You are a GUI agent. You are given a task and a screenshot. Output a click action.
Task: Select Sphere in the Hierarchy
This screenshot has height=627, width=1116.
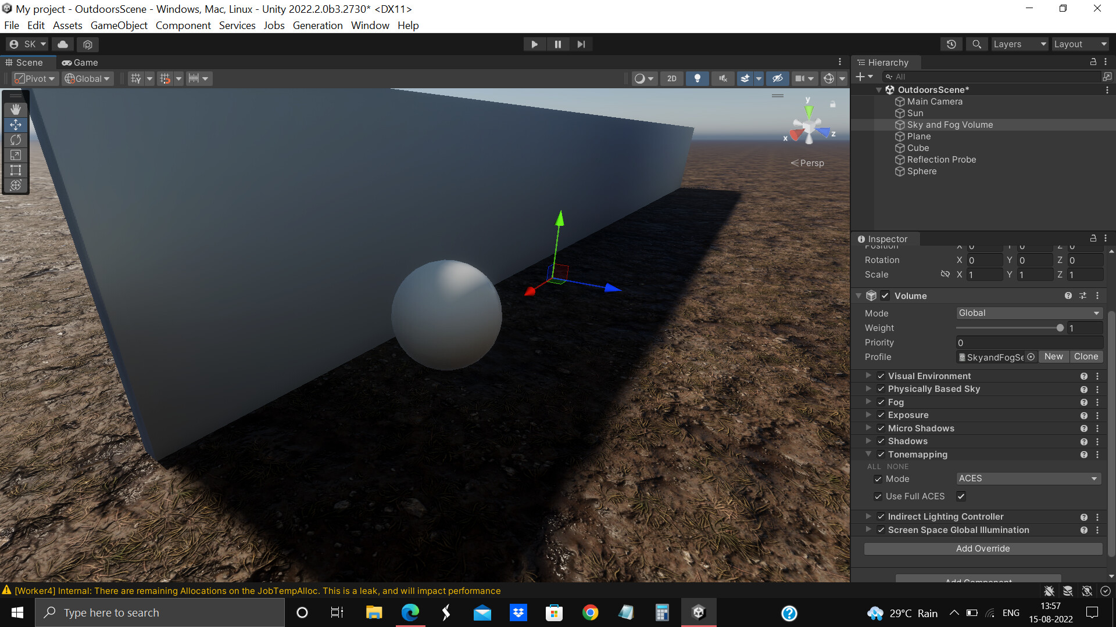(921, 171)
